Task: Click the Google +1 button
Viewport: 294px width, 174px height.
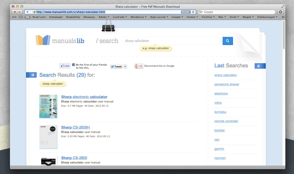Action: pyautogui.click(x=139, y=66)
